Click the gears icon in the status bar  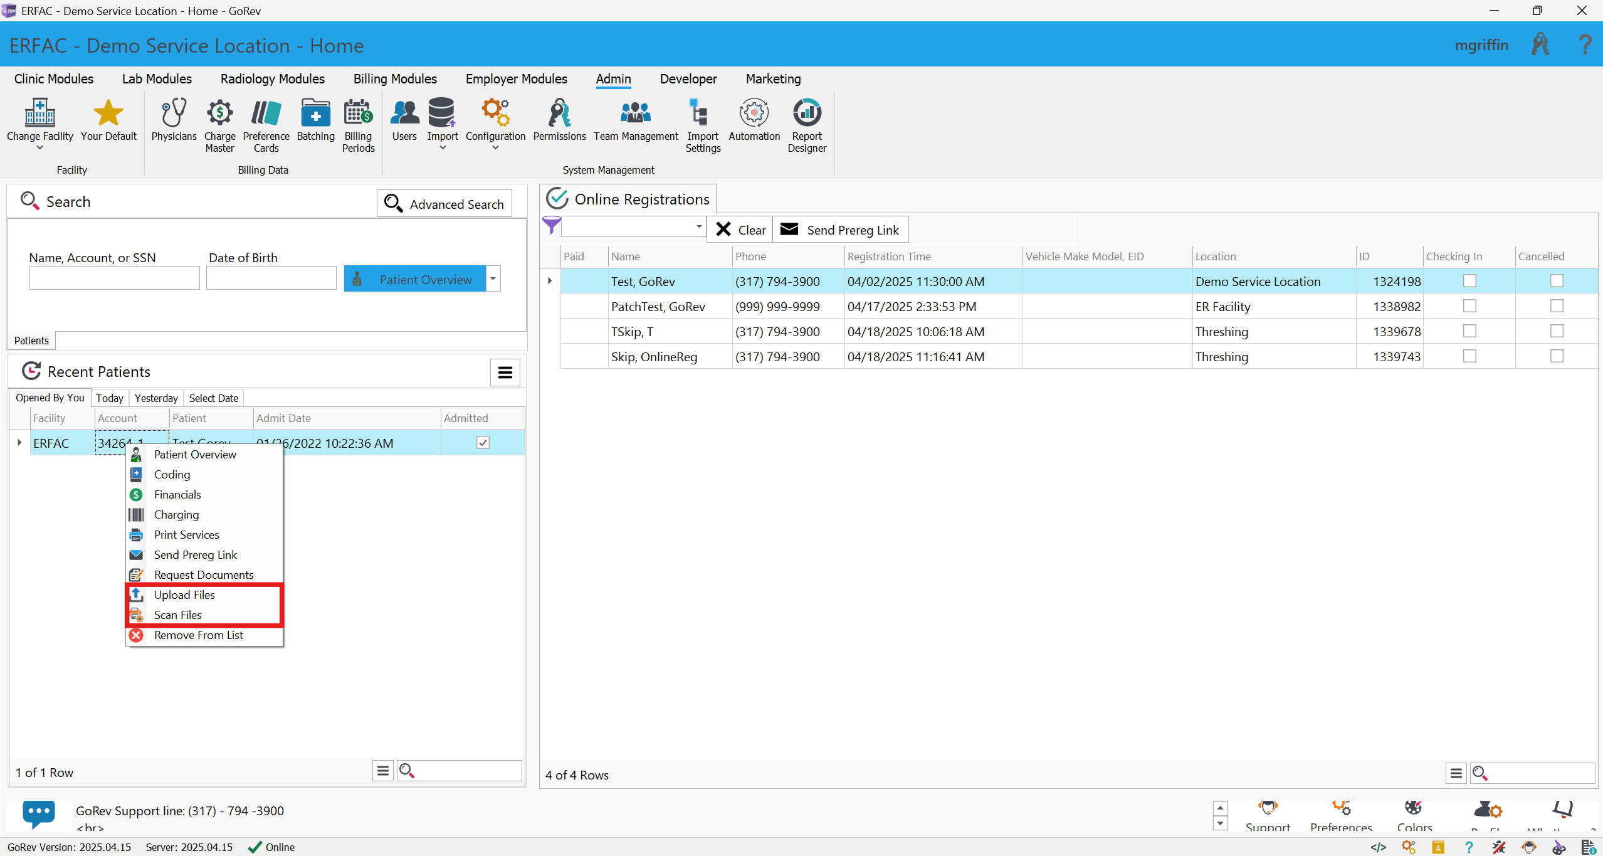1409,847
